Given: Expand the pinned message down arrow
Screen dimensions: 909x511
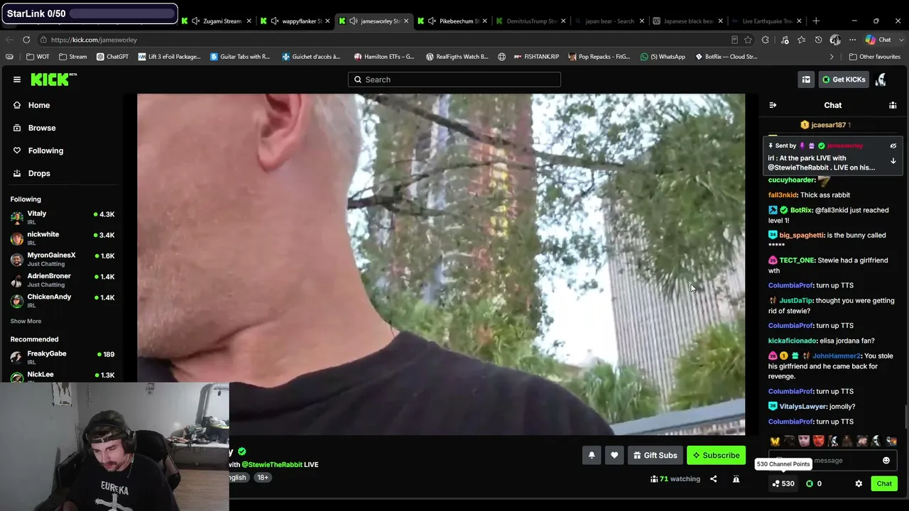Looking at the screenshot, I should pyautogui.click(x=893, y=161).
